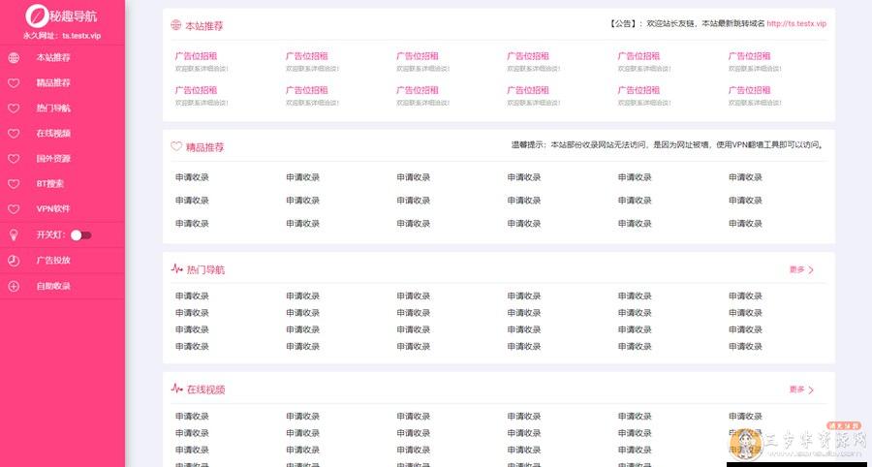Image resolution: width=872 pixels, height=467 pixels.
Task: Select 精品推荐 in the sidebar menu
Action: [53, 83]
